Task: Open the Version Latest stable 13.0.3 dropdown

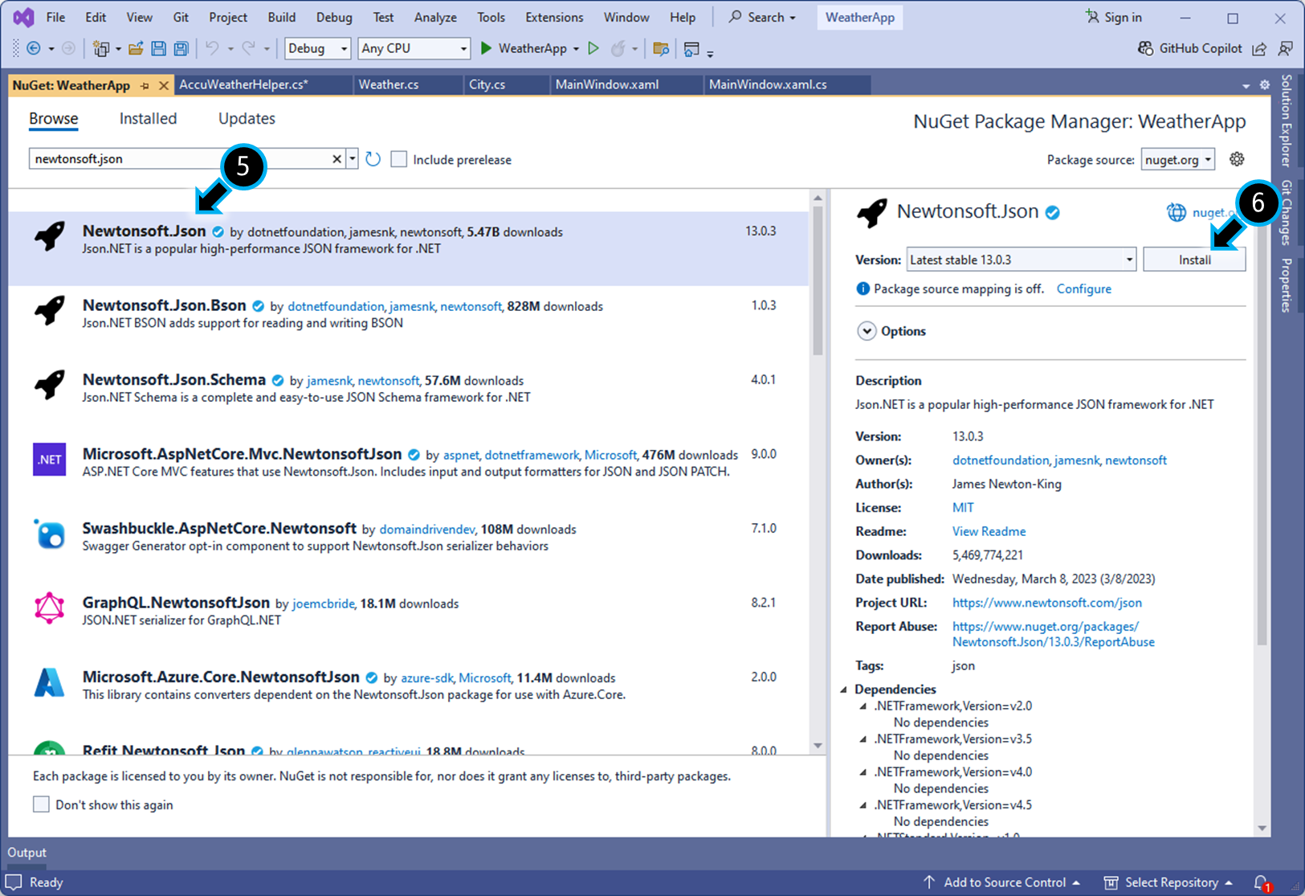Action: point(1021,260)
